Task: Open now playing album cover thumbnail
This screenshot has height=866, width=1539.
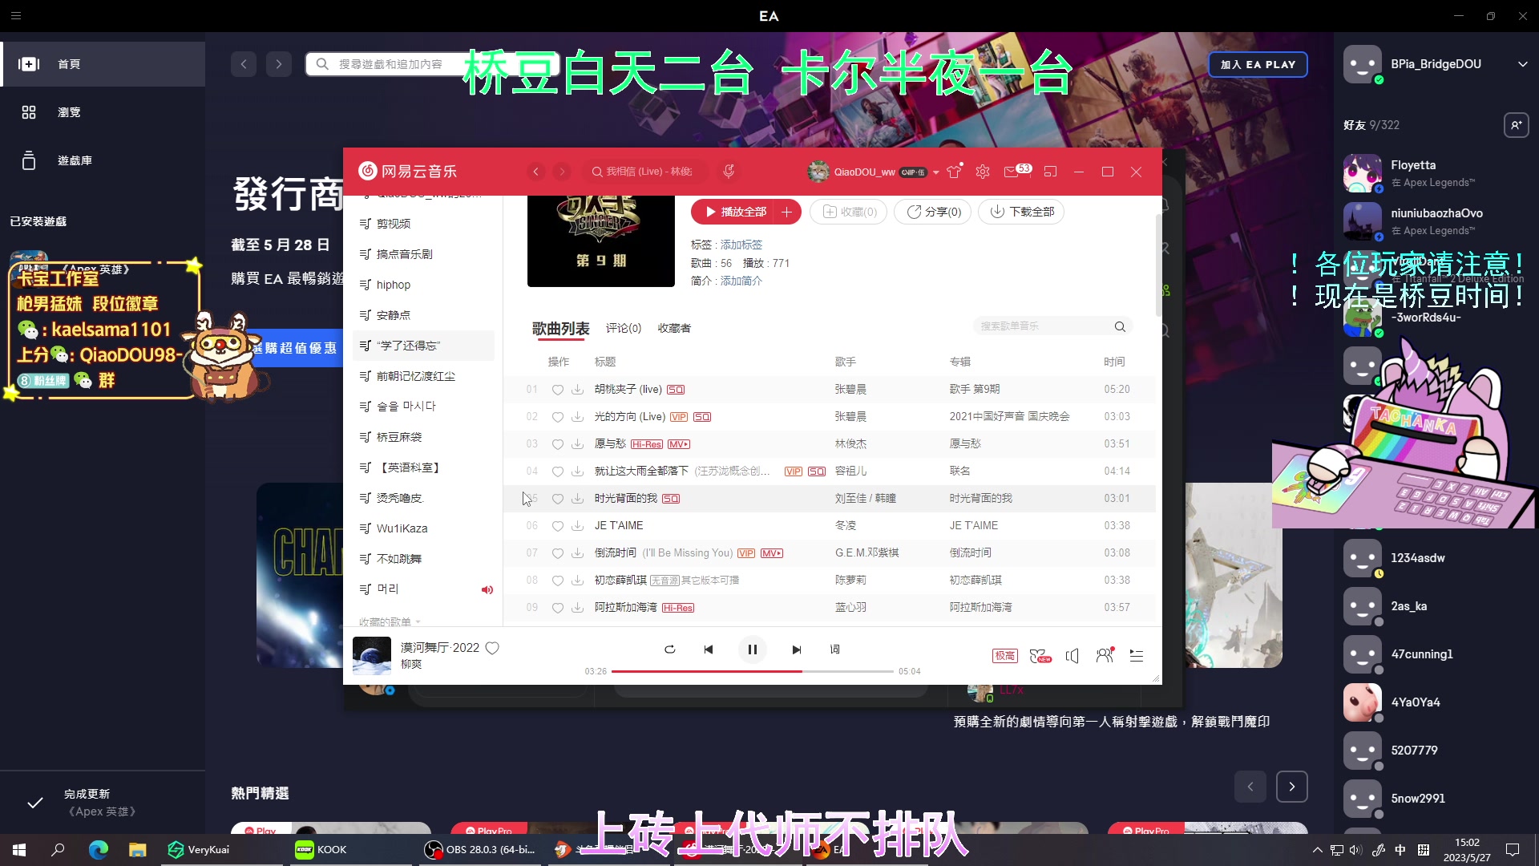Action: 372,656
